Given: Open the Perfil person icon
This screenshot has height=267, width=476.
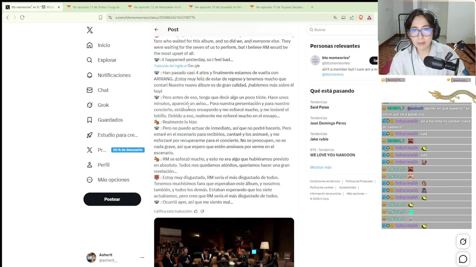Looking at the screenshot, I should coord(90,165).
